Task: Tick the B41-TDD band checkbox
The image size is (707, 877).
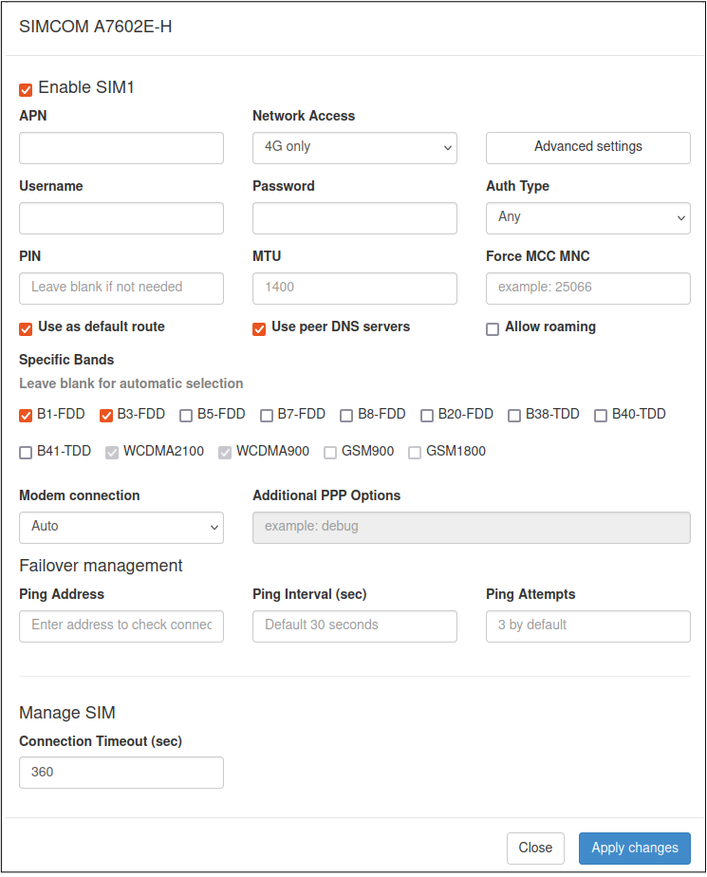Action: [26, 453]
